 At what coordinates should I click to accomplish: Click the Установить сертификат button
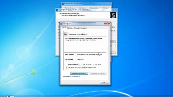[x=79, y=73]
